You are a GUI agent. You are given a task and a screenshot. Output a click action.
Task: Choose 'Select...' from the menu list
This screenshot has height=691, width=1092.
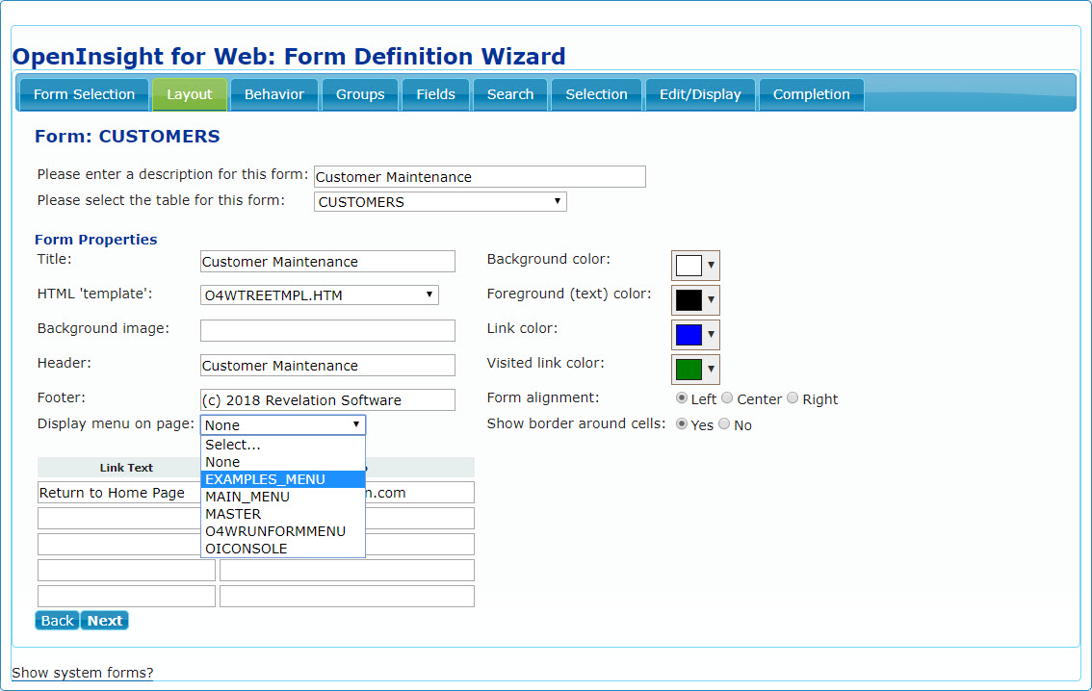click(283, 445)
